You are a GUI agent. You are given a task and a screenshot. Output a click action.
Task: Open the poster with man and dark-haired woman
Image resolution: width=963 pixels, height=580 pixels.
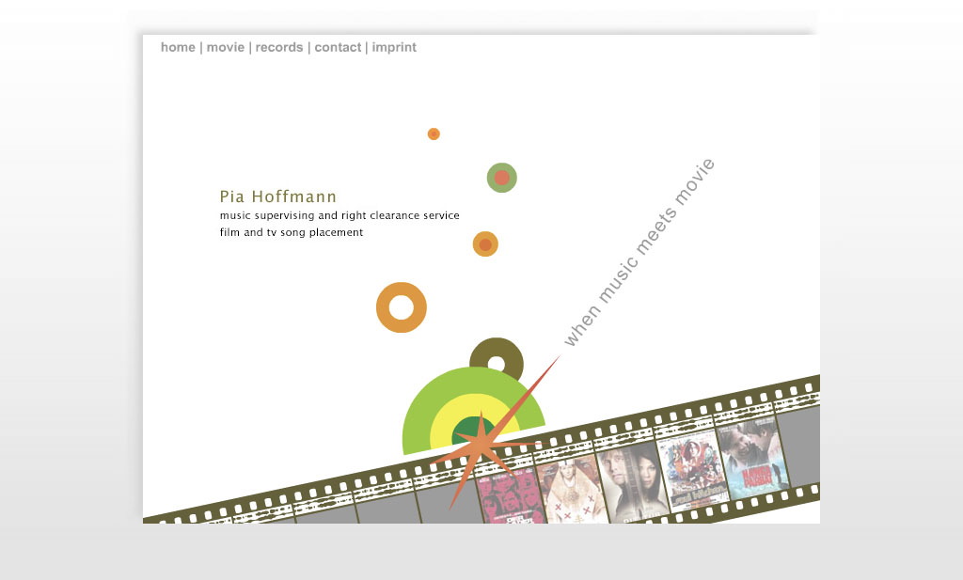tap(633, 482)
